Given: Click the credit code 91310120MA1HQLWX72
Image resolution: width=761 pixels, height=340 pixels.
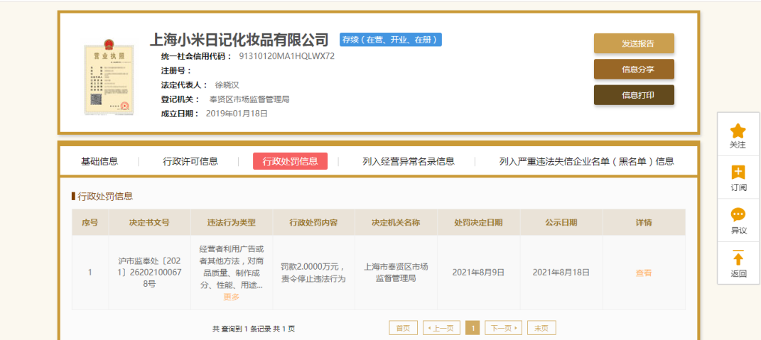Looking at the screenshot, I should 287,56.
